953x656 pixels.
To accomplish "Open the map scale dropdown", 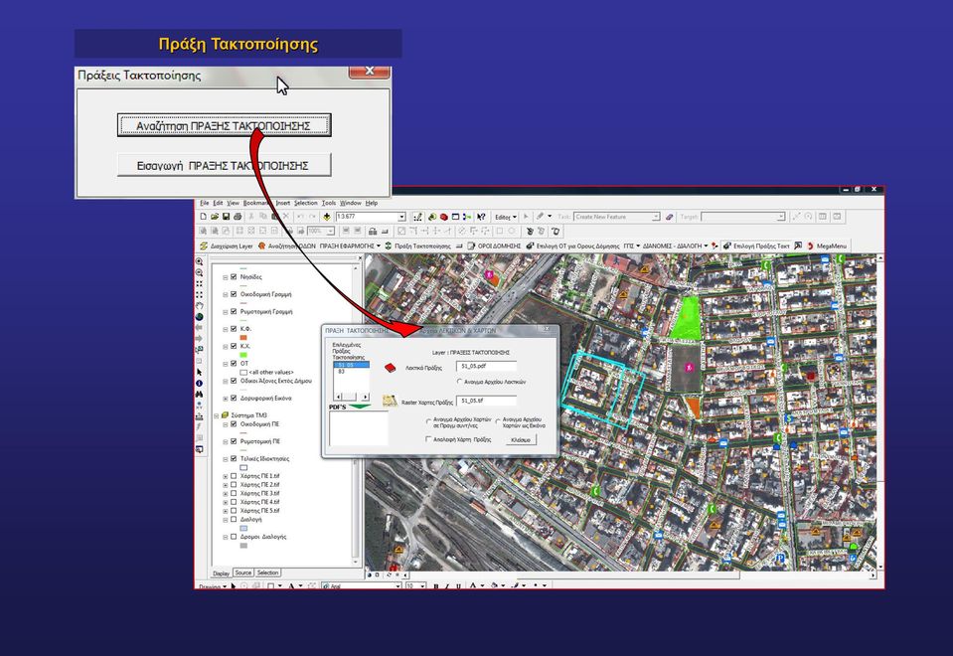I will pyautogui.click(x=401, y=217).
